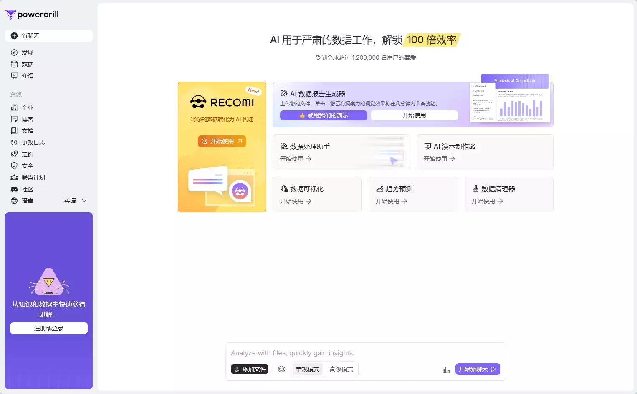
Task: Click the sidebar text '从知识和数据中快速获得见解。'
Action: click(49, 309)
